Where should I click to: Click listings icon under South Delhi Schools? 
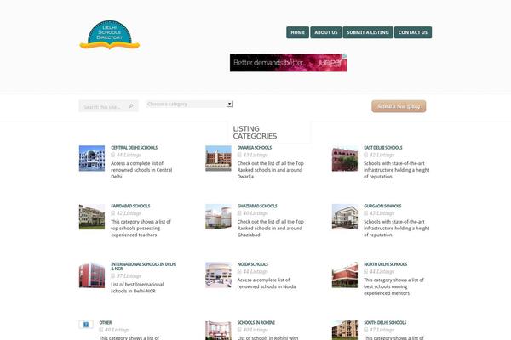[x=365, y=330]
